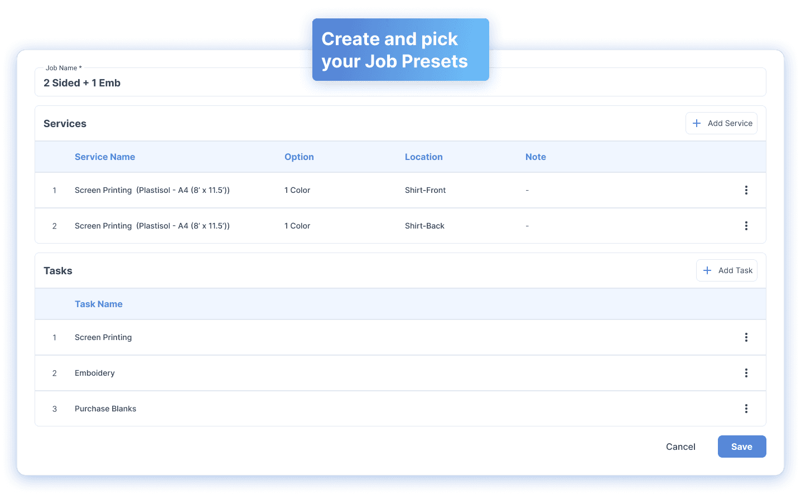Viewport: 801px width, 495px height.
Task: Click the plus icon in Add Task
Action: pos(707,270)
